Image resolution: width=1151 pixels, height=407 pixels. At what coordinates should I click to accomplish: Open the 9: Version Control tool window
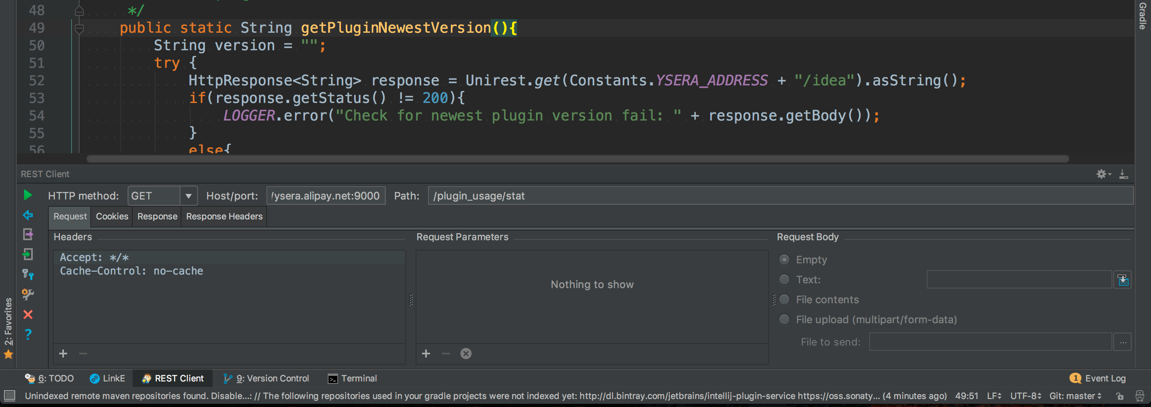[266, 378]
